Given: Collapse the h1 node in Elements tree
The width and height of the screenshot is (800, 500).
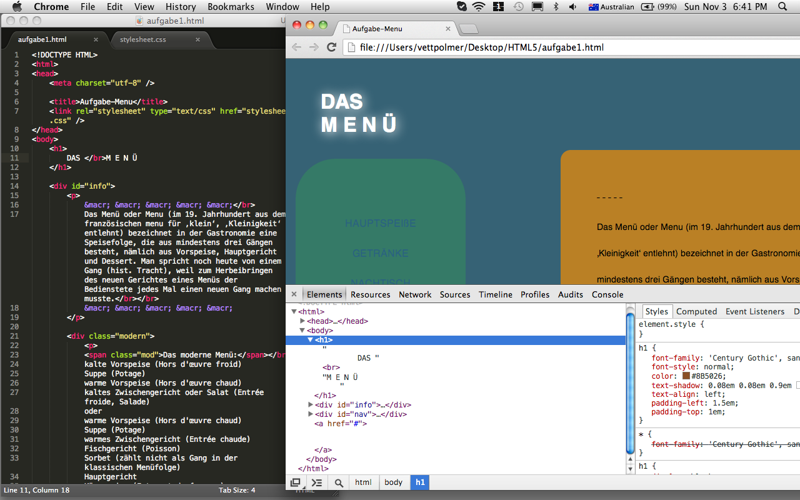Looking at the screenshot, I should point(310,340).
